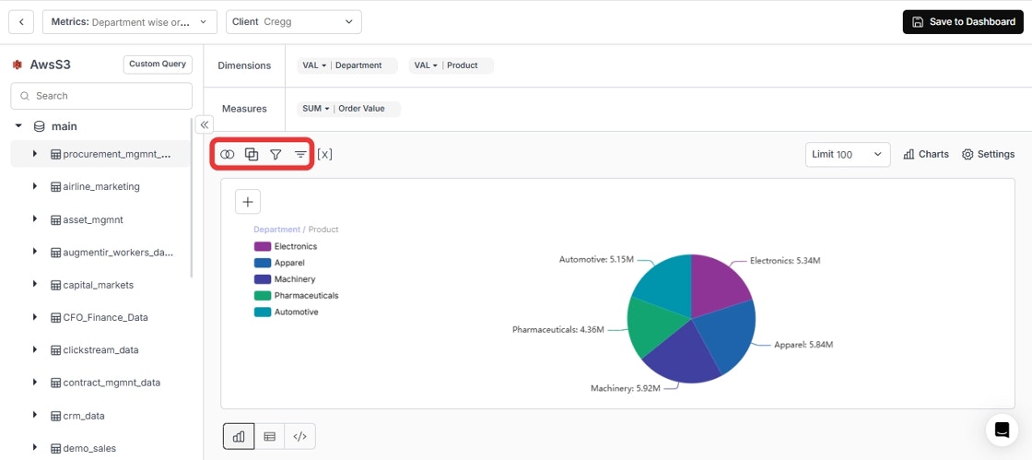Click the plus add button
1032x460 pixels.
pos(248,201)
